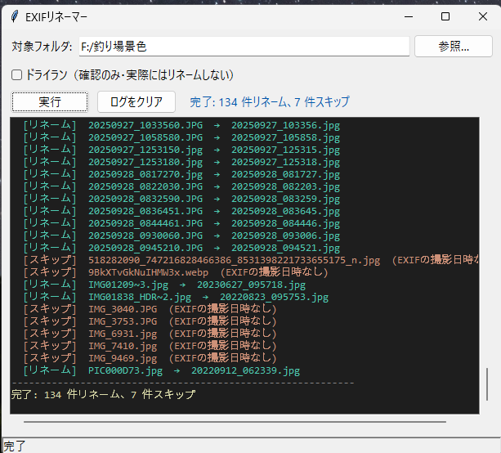The height and width of the screenshot is (453, 501).
Task: Click the EXIFリネーマー title text
Action: coord(56,17)
